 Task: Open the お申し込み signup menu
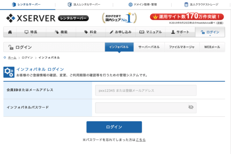pos(121,32)
